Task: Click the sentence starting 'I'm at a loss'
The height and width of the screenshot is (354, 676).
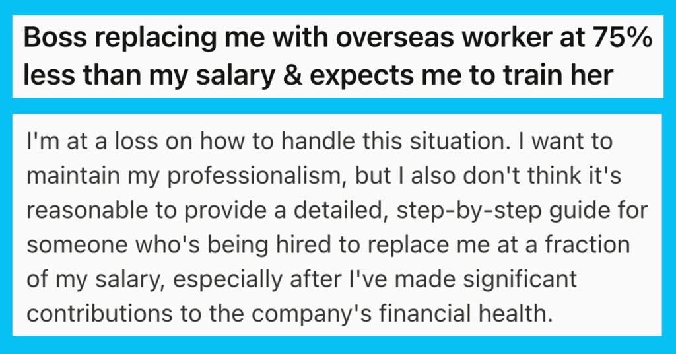Action: pos(270,141)
